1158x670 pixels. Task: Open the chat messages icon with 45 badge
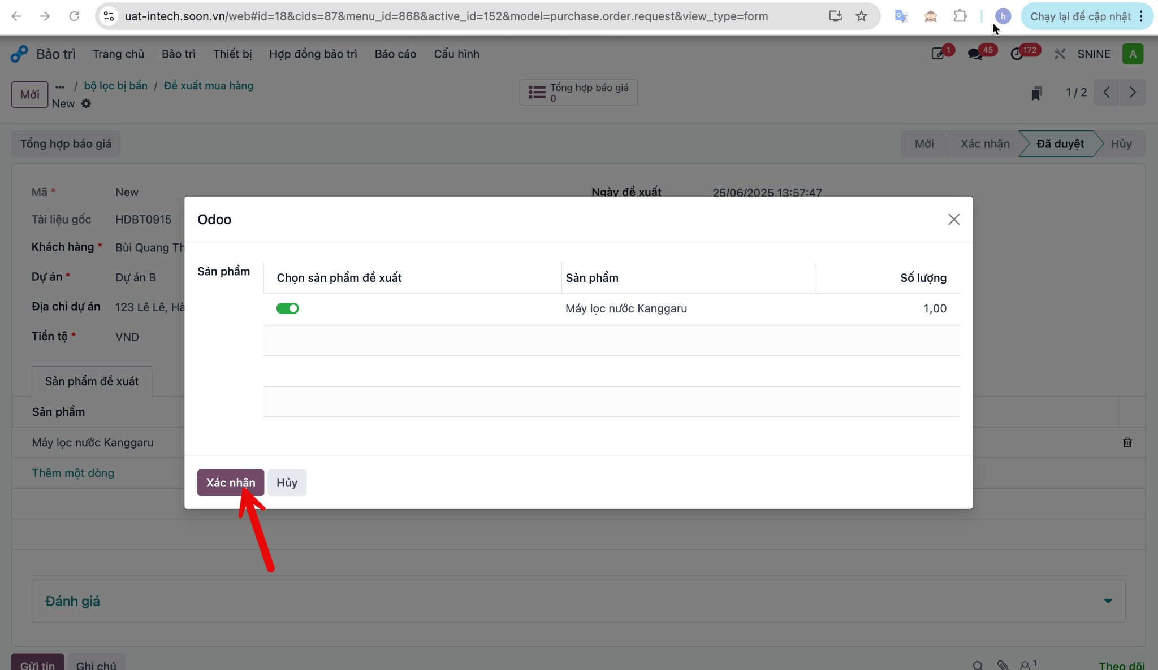[x=975, y=54]
